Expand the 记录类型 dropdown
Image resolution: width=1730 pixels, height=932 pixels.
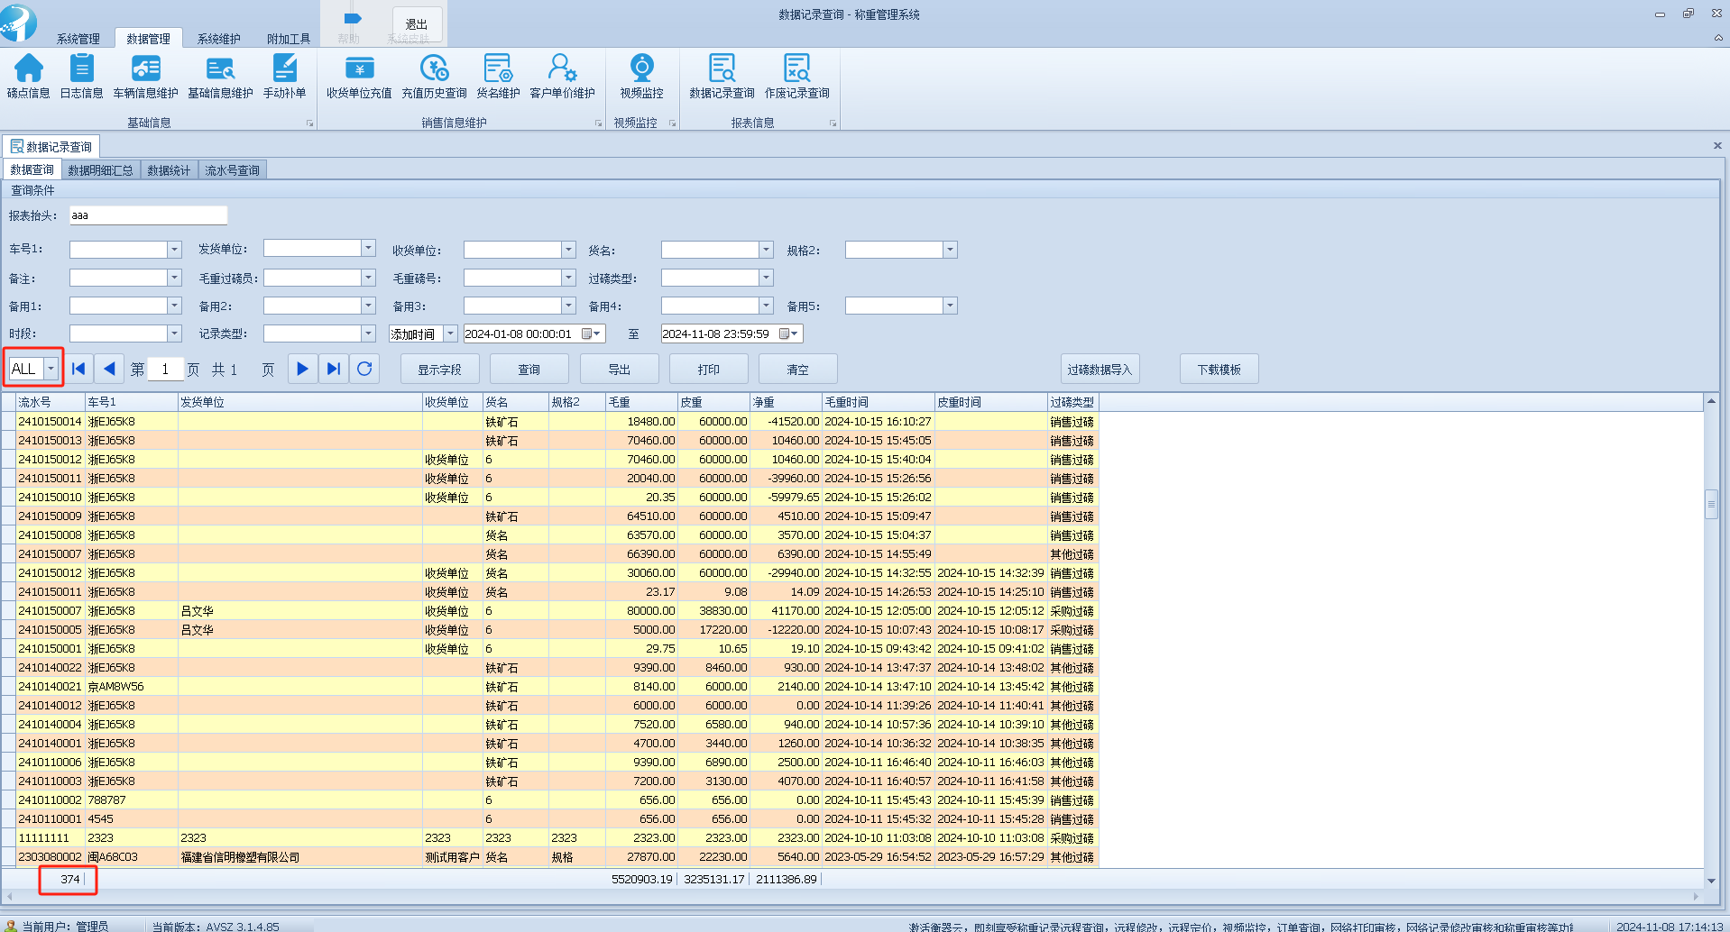pos(368,334)
